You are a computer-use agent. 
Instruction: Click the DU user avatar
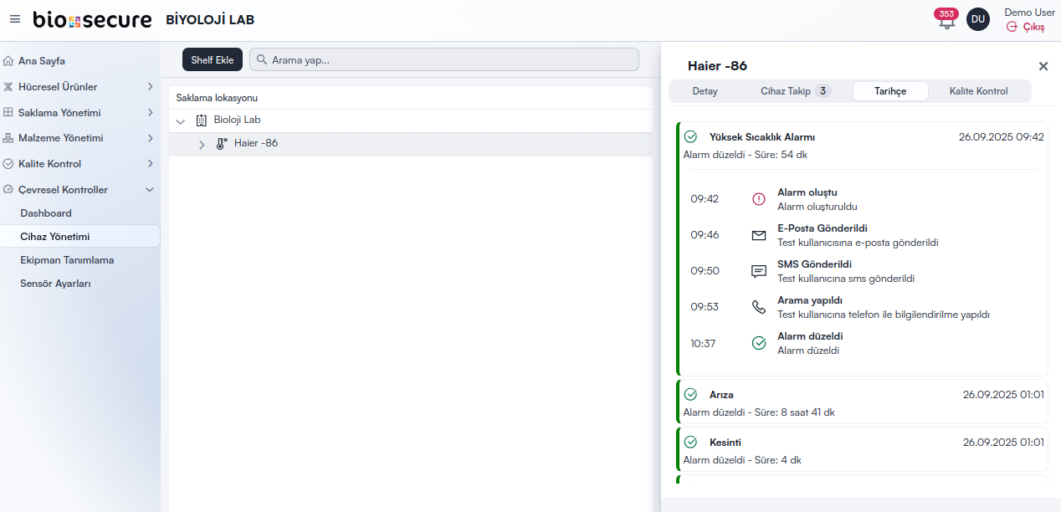[x=978, y=19]
